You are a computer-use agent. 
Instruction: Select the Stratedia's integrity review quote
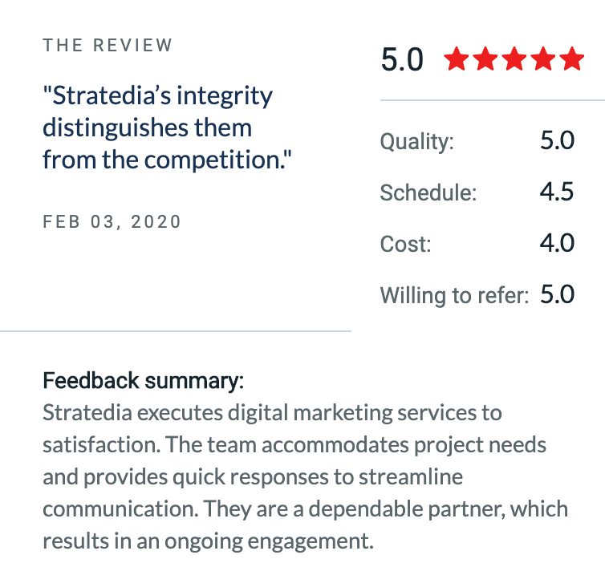tap(167, 128)
